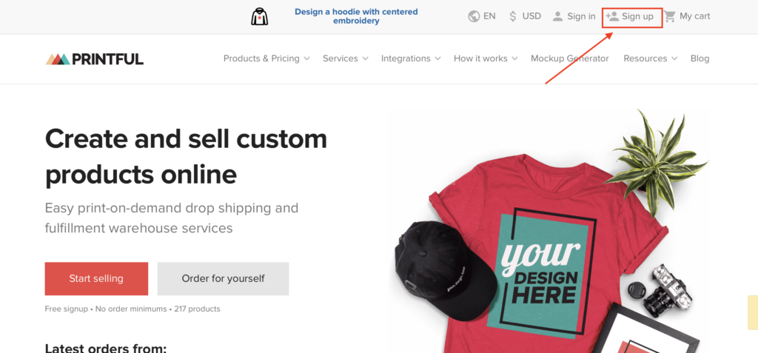Click the Sign in link

point(581,16)
